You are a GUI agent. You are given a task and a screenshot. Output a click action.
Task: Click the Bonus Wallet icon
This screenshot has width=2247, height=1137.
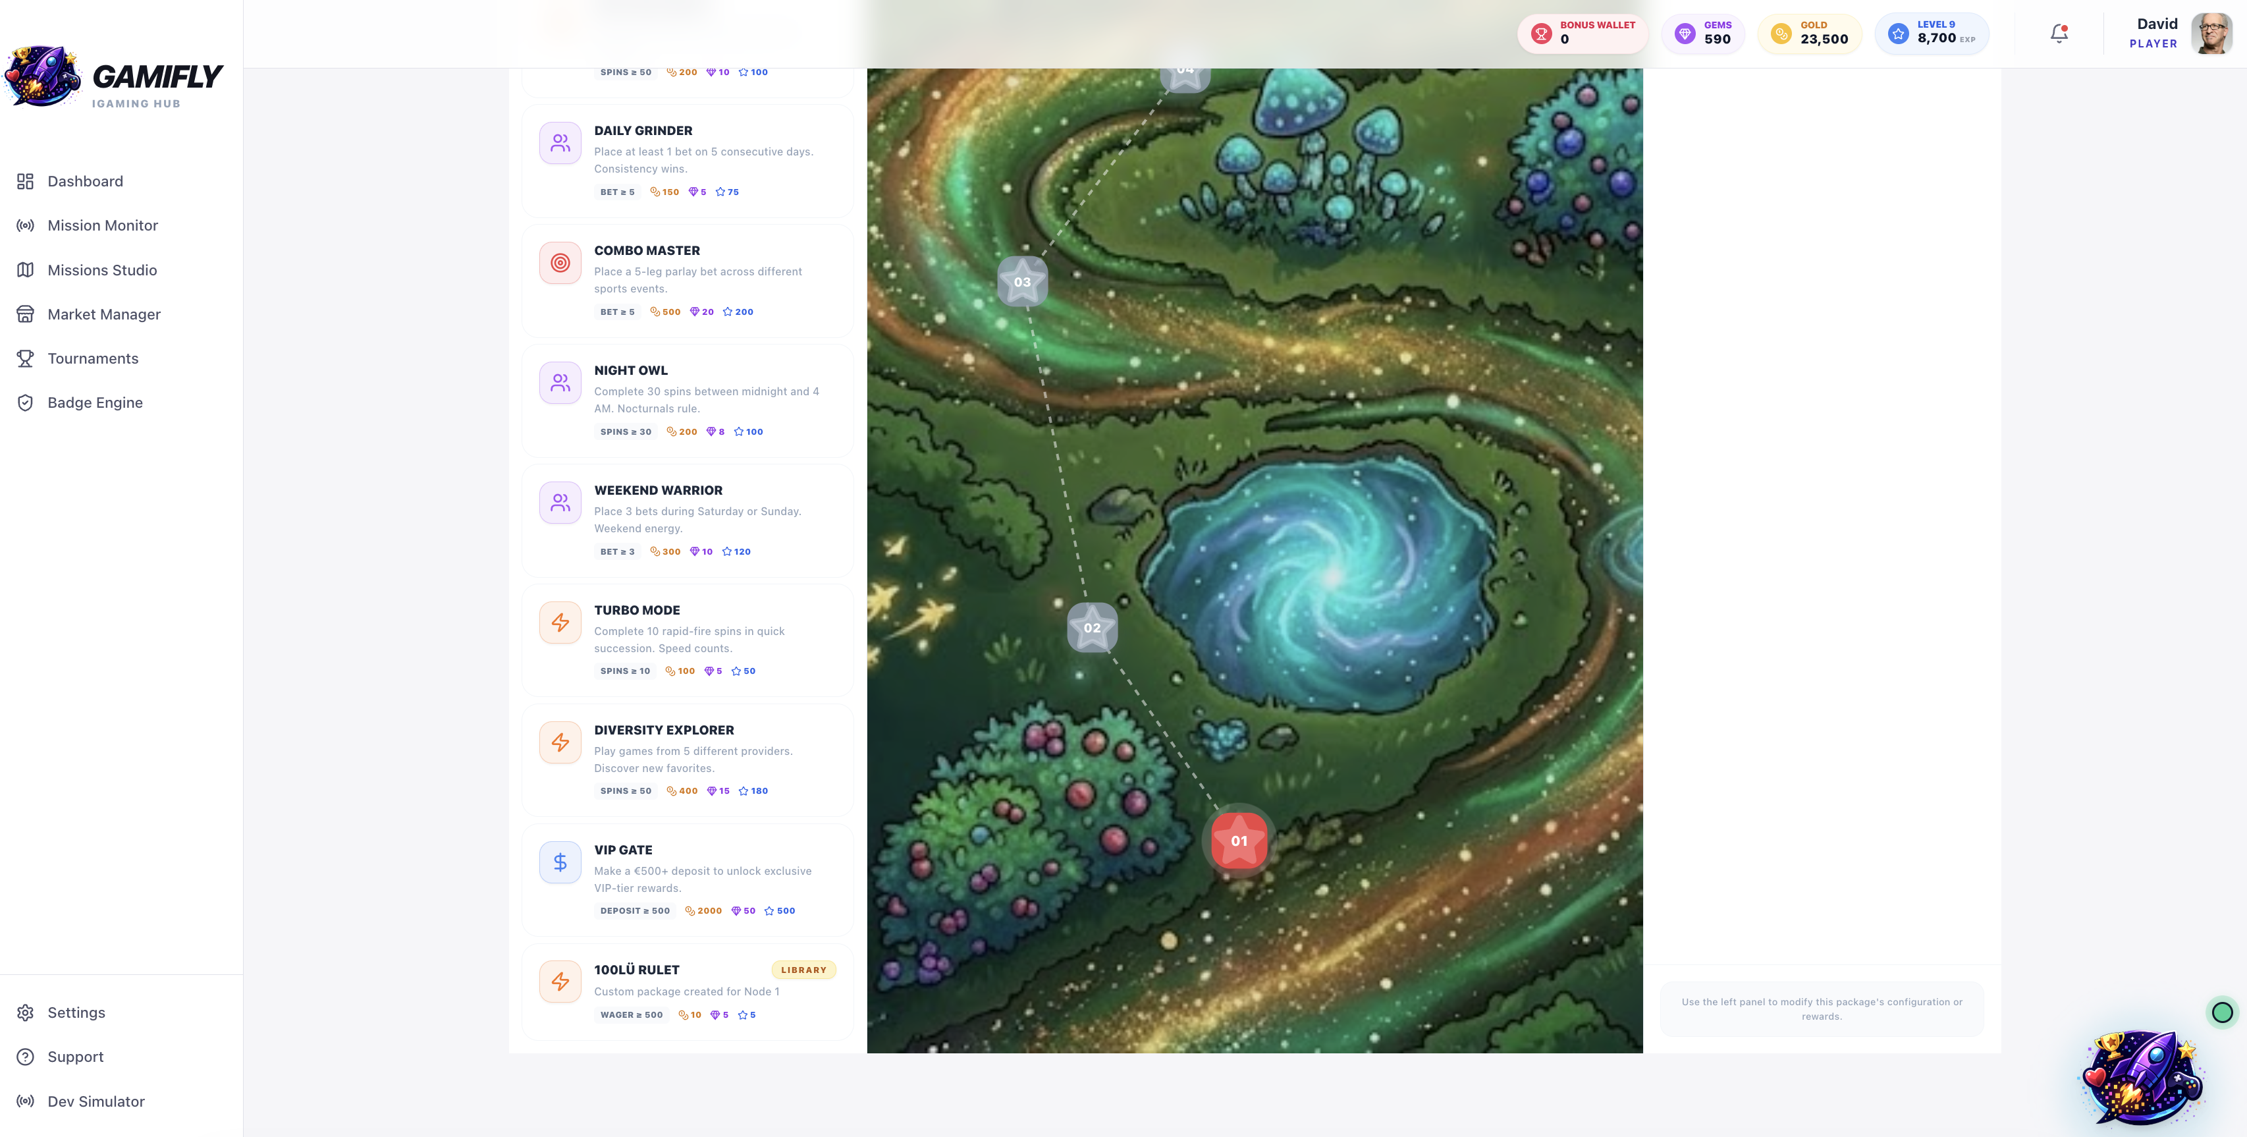point(1541,33)
